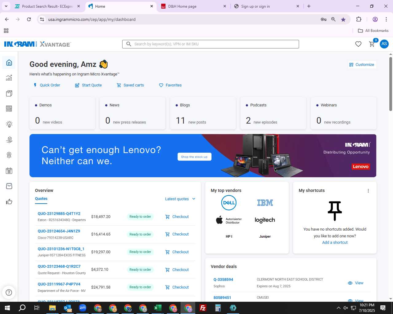Open the analytics chart sidebar icon
The width and height of the screenshot is (393, 314).
click(x=9, y=78)
